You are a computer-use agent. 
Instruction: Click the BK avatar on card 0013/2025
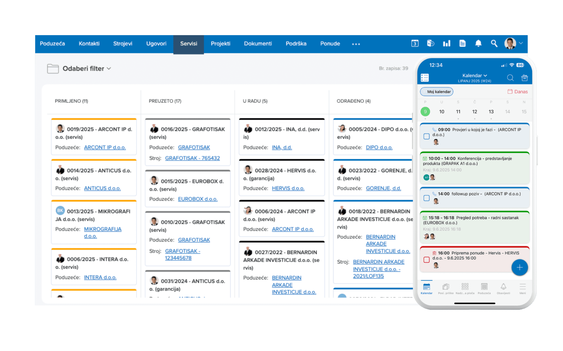(x=60, y=210)
